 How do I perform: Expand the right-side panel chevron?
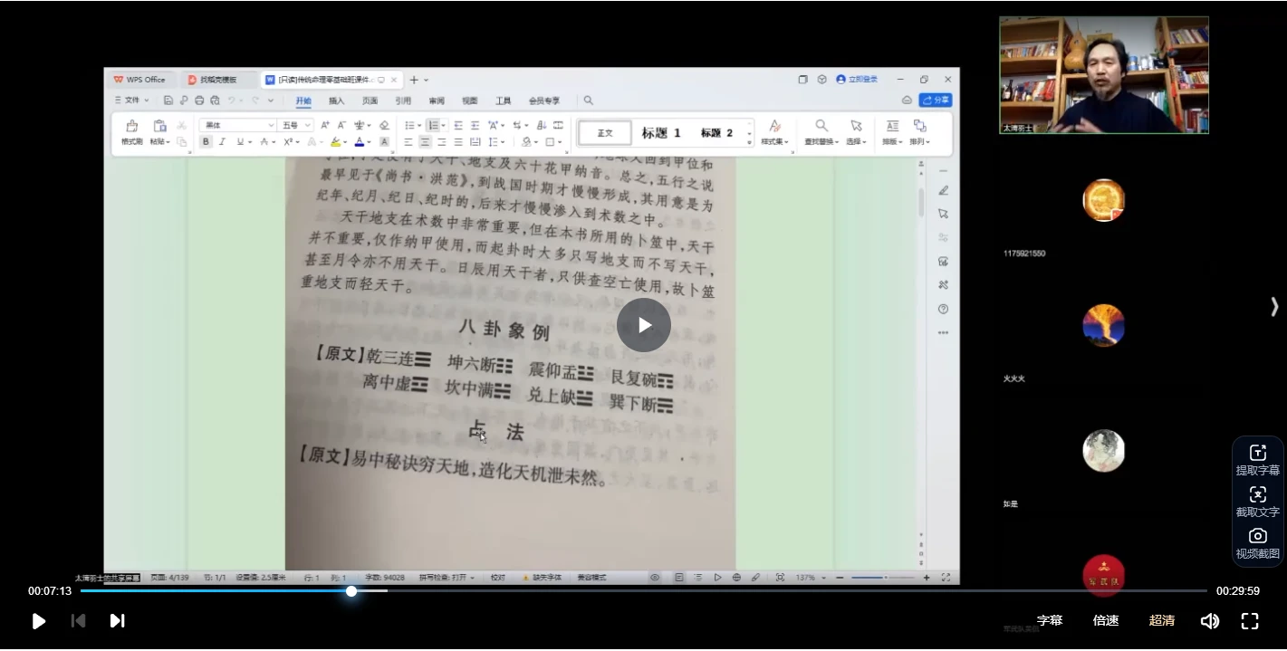click(x=1274, y=307)
